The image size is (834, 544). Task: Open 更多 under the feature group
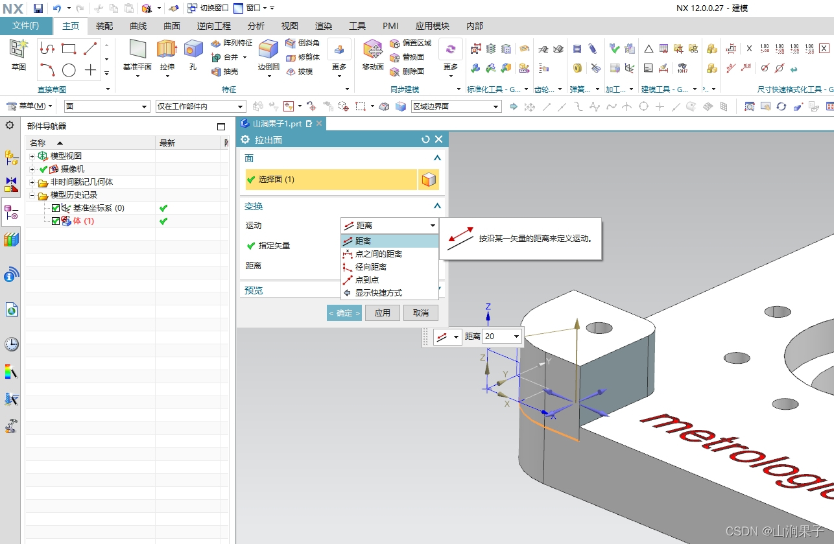[339, 58]
